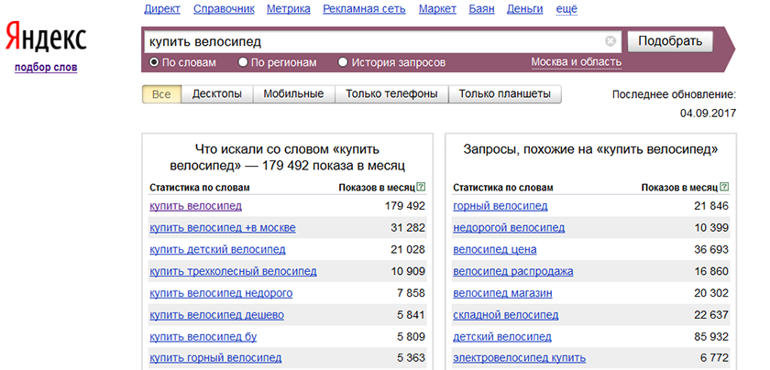Open the велосипед магазин link
The height and width of the screenshot is (370, 770).
[503, 293]
